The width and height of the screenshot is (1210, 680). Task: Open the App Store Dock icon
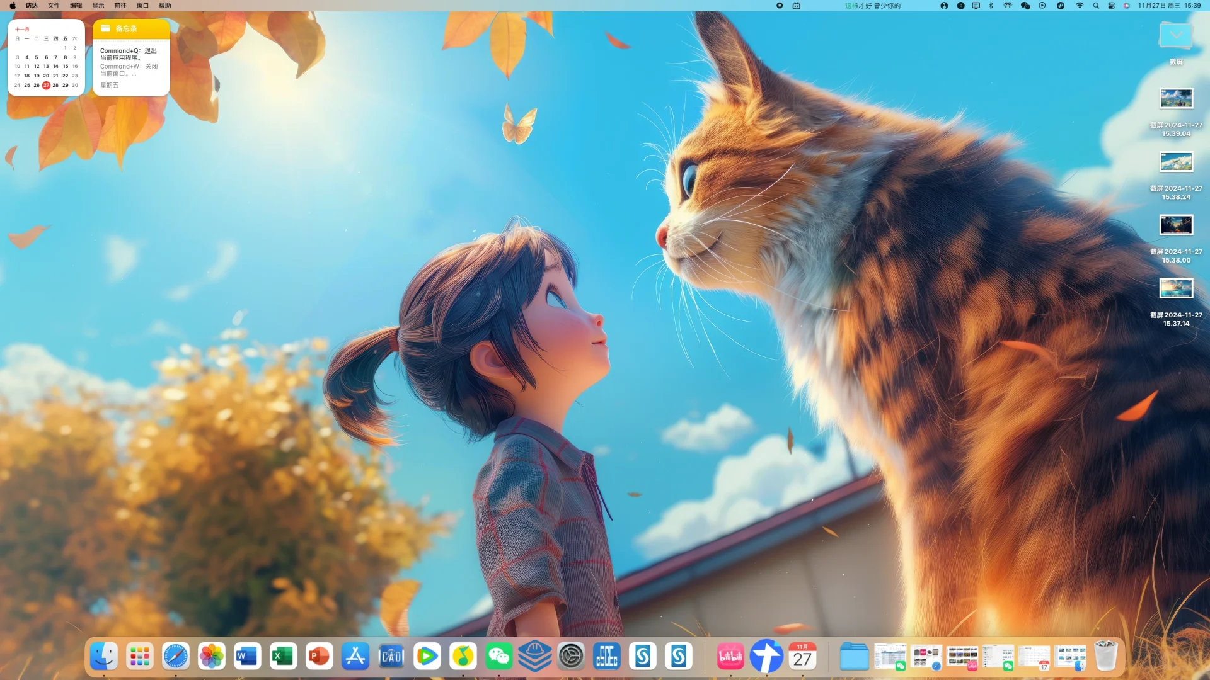tap(355, 657)
